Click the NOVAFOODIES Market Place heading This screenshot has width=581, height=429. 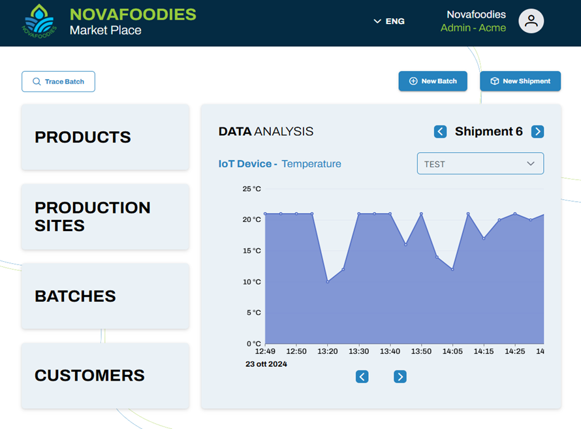(133, 22)
